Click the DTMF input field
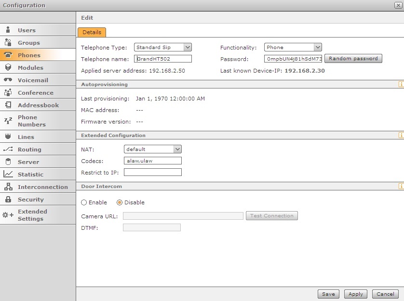Screen dimensions: 404x301 (x=152, y=227)
